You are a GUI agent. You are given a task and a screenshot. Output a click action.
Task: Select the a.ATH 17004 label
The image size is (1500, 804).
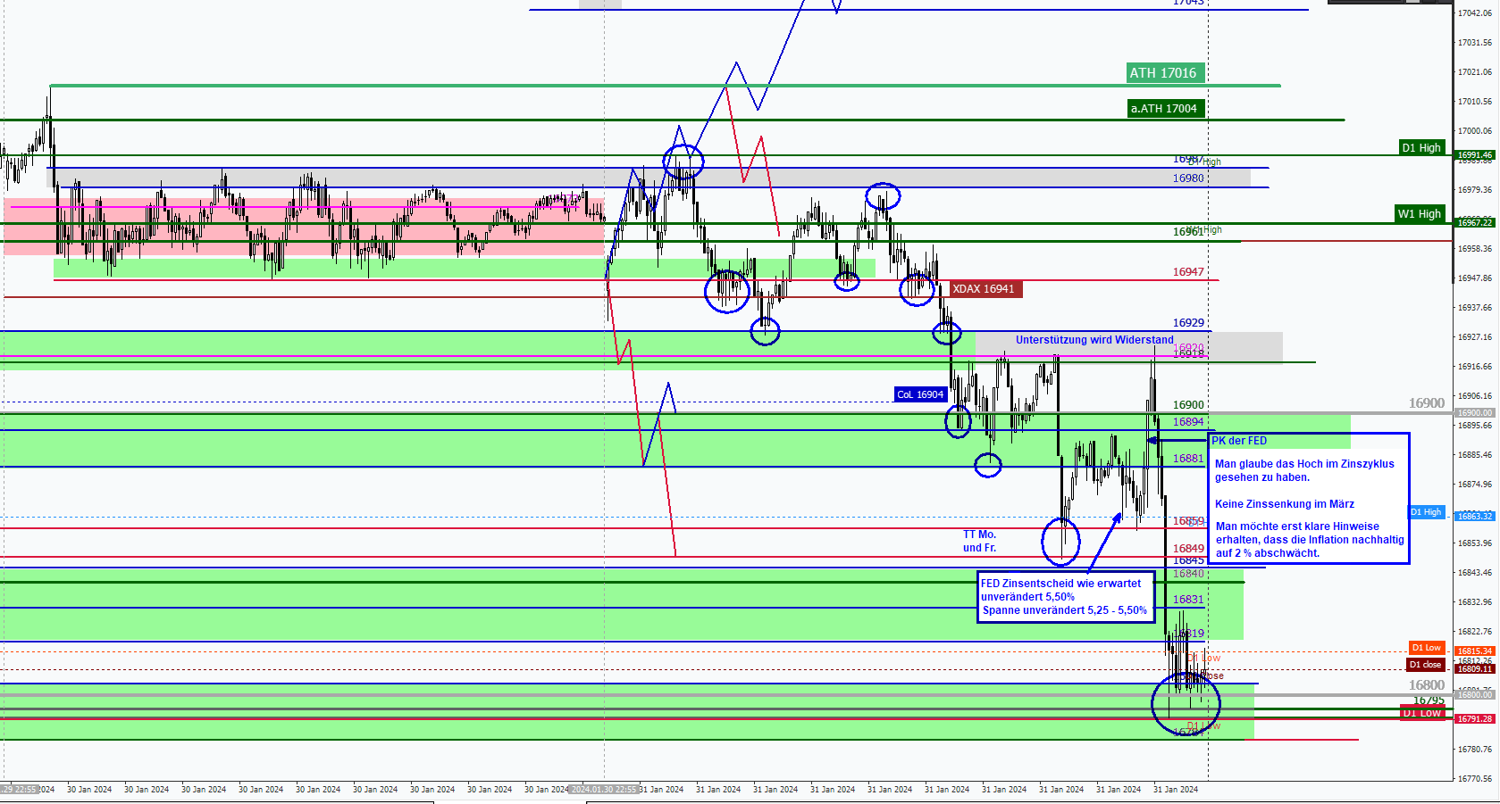point(1165,109)
